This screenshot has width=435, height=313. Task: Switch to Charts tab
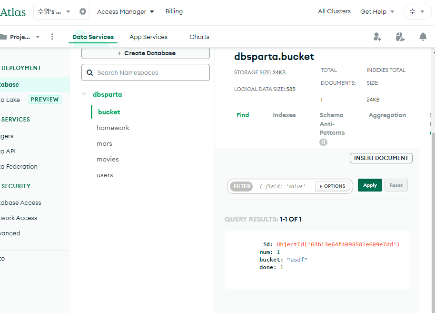(199, 37)
